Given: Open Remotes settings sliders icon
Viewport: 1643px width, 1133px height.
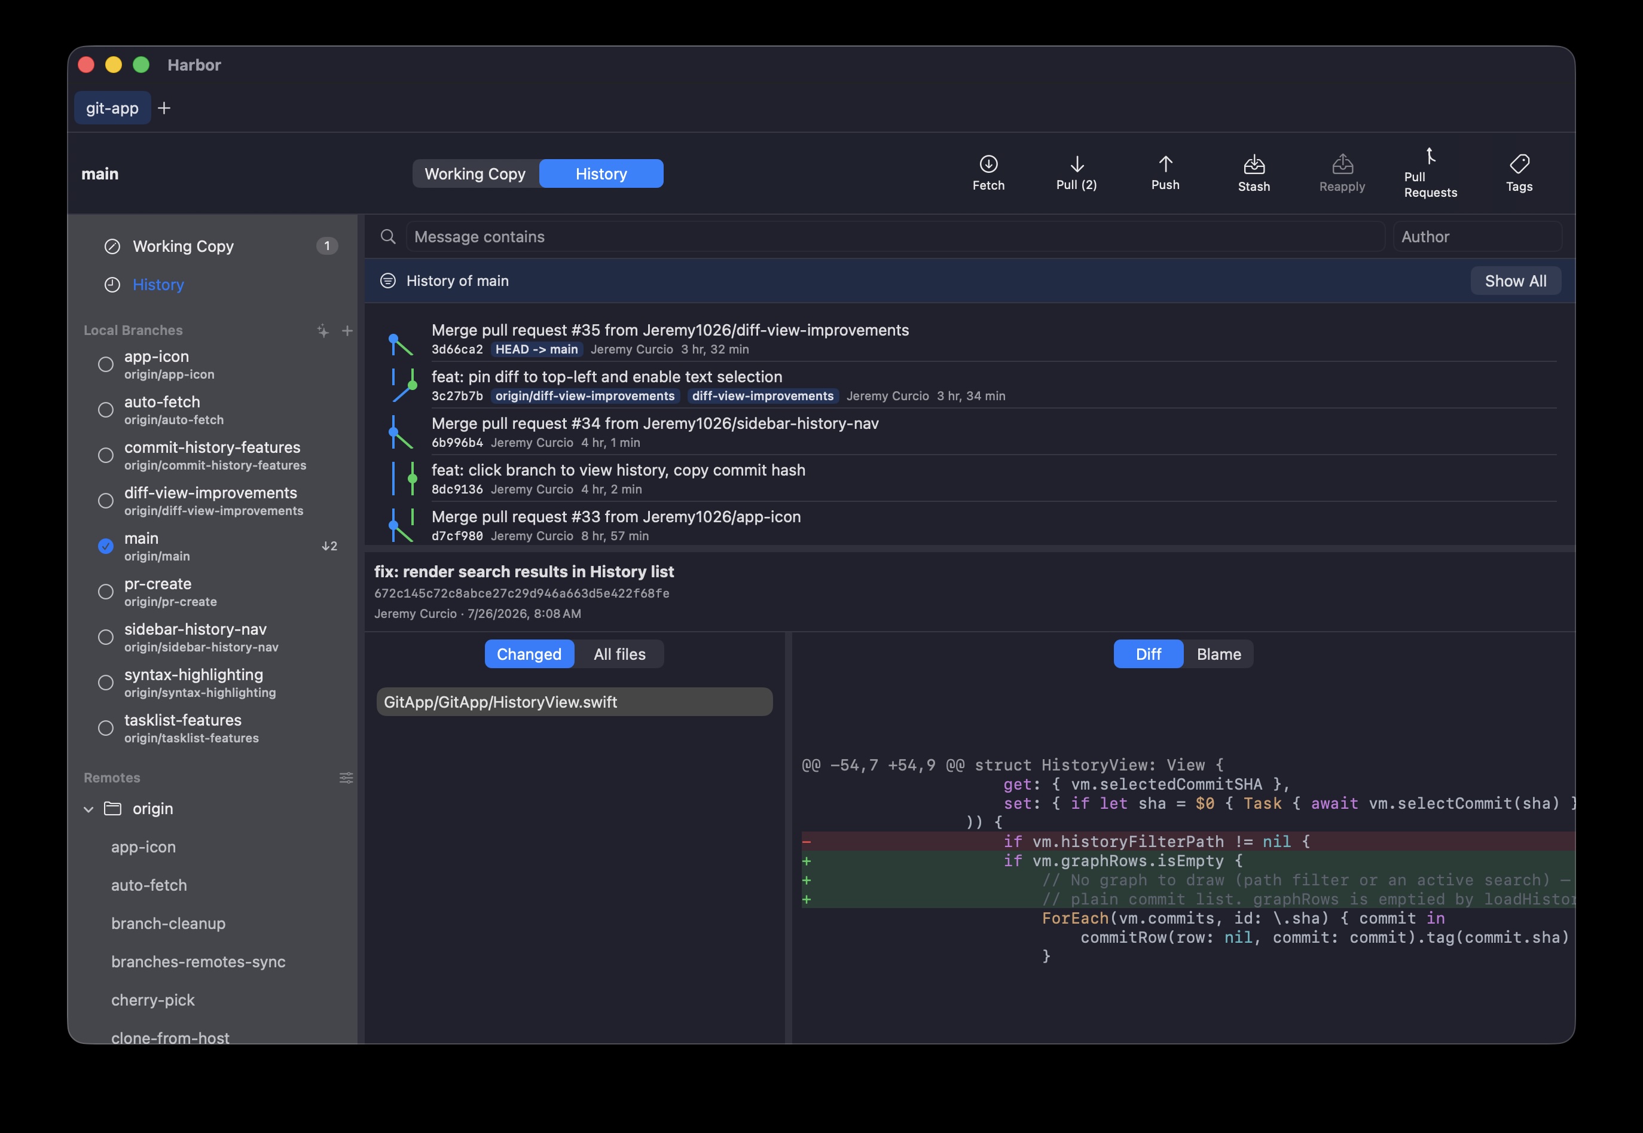Looking at the screenshot, I should pyautogui.click(x=346, y=777).
